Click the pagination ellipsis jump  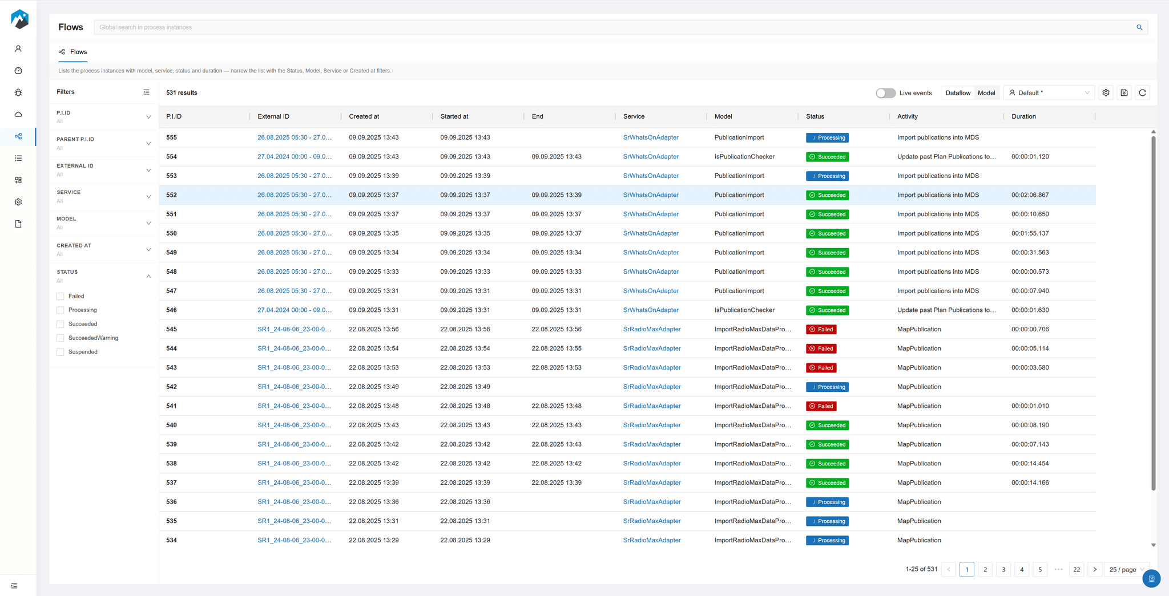(x=1058, y=569)
